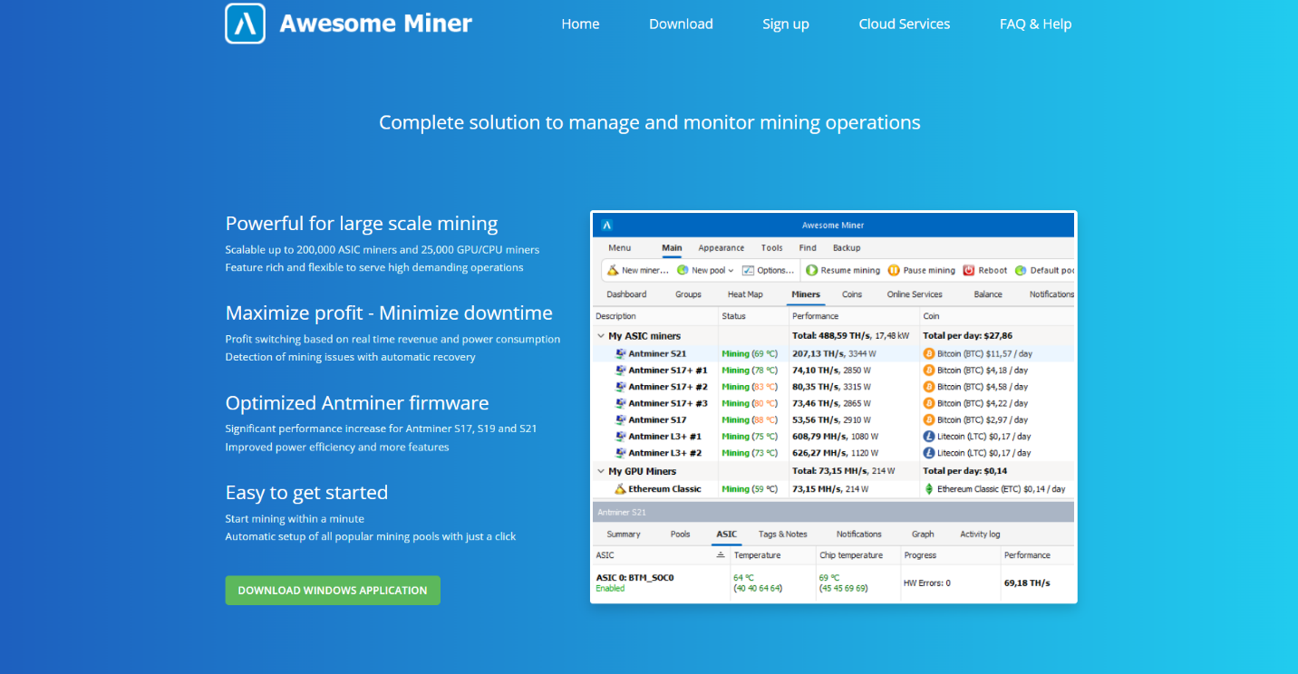Screen dimensions: 1298x674
Task: Click the New miner toolbar icon
Action: [613, 269]
